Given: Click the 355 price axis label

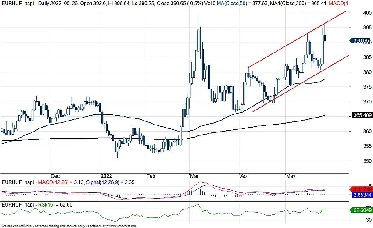Looking at the screenshot, I should tap(367, 146).
